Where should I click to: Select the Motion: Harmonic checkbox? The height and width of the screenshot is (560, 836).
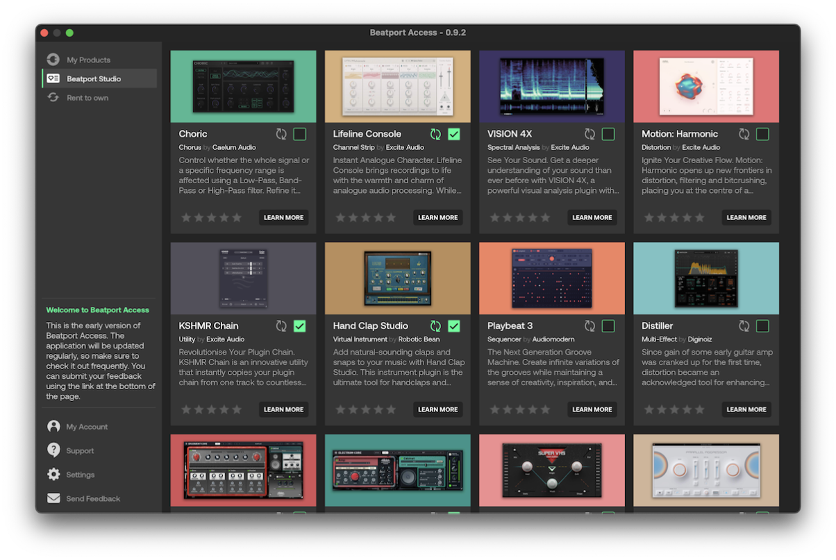(x=762, y=134)
